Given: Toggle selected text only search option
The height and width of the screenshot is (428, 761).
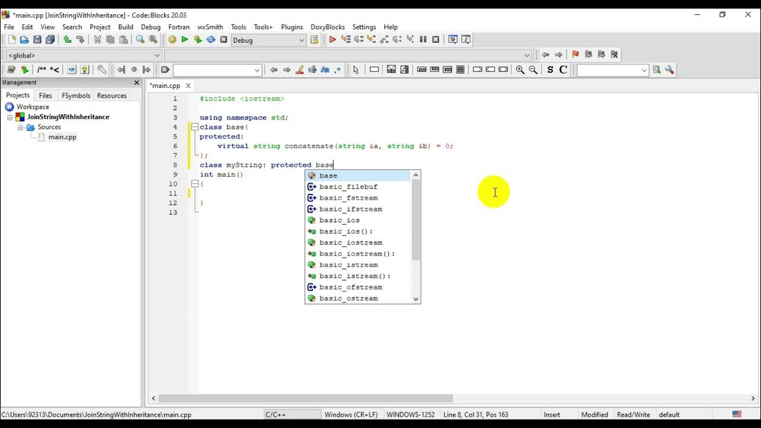Looking at the screenshot, I should [x=313, y=70].
